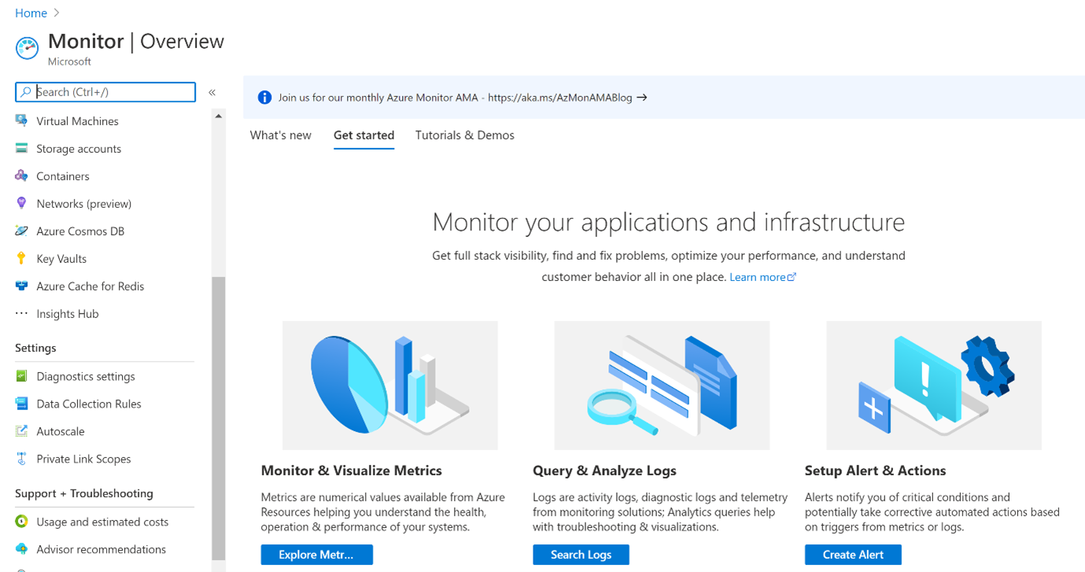
Task: Click the Storage accounts icon
Action: click(21, 149)
